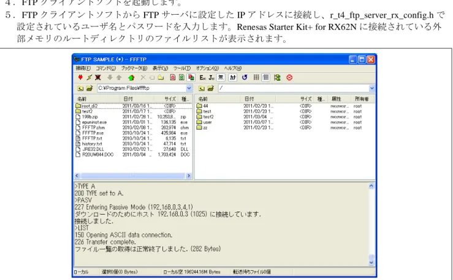Go up one folder in remote pane
This screenshot has width=453, height=280.
[202, 88]
